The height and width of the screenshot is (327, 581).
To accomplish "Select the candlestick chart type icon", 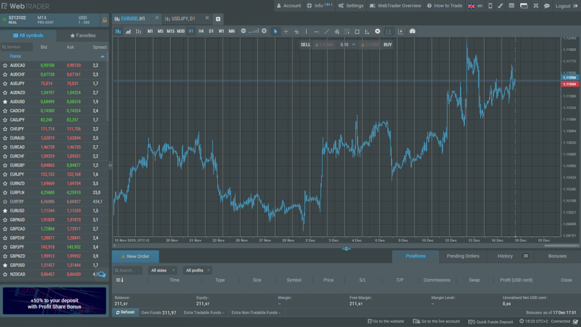I will point(118,32).
